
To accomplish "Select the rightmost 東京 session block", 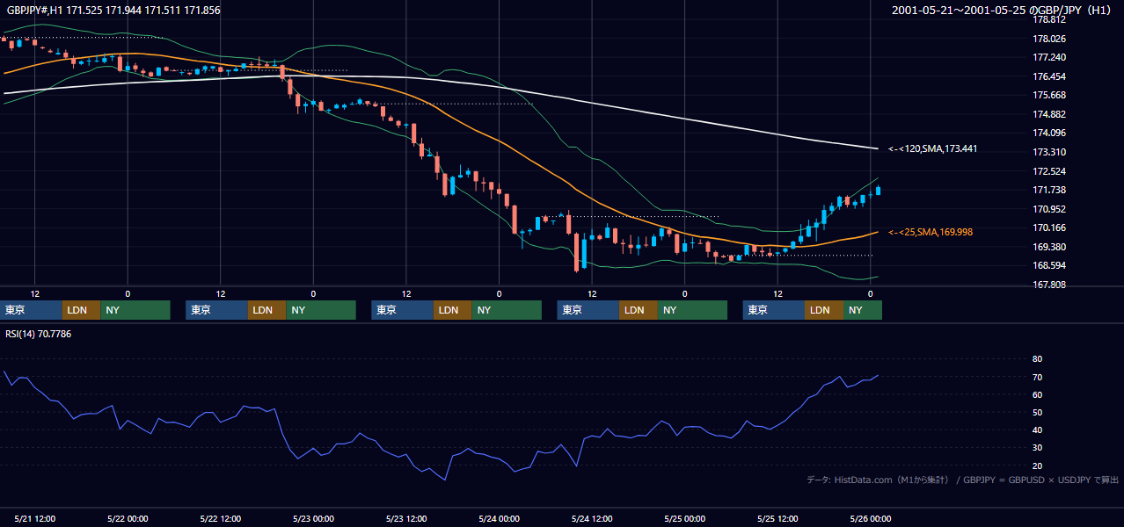I will coord(774,310).
